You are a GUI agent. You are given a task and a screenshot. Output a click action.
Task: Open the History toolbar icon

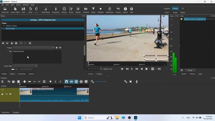point(118,10)
